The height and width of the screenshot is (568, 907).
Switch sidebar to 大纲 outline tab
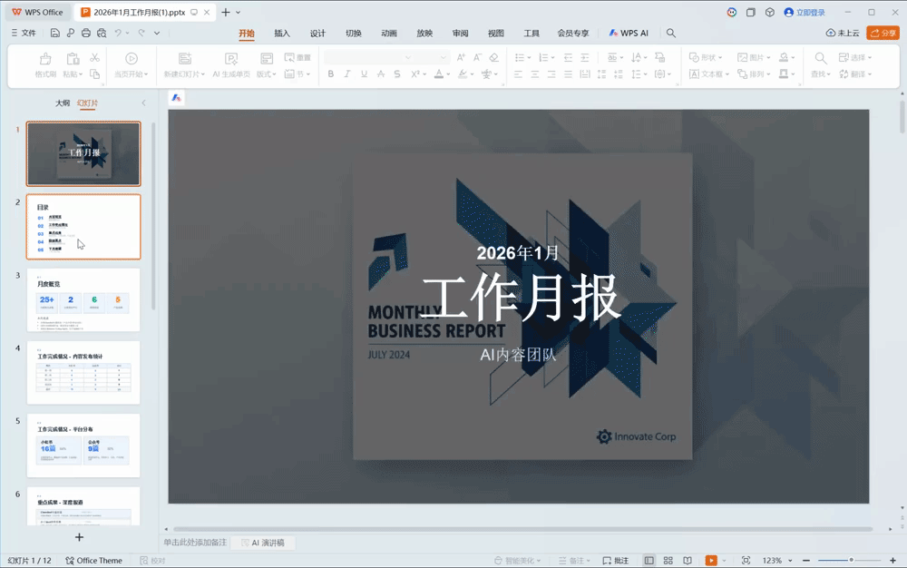coord(63,103)
